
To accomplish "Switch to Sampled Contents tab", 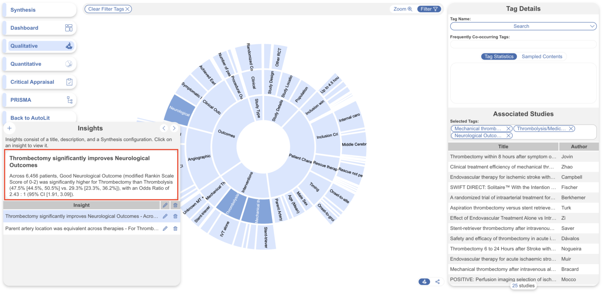I will (x=542, y=56).
